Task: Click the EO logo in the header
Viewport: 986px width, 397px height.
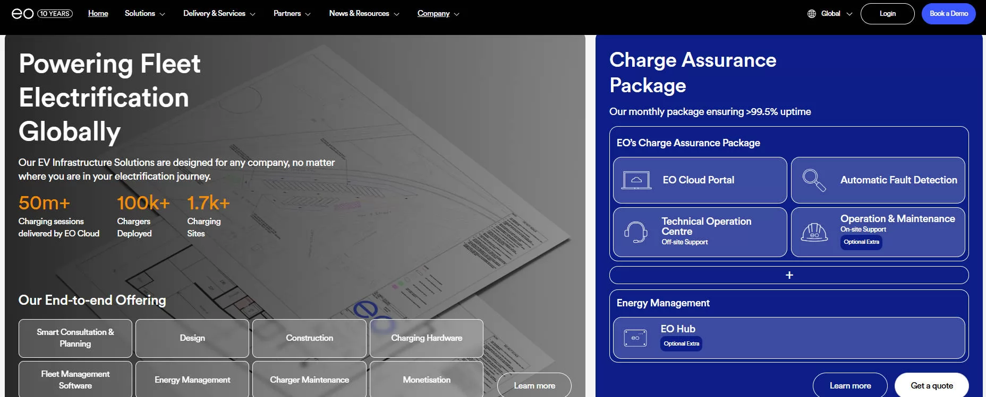Action: tap(23, 14)
